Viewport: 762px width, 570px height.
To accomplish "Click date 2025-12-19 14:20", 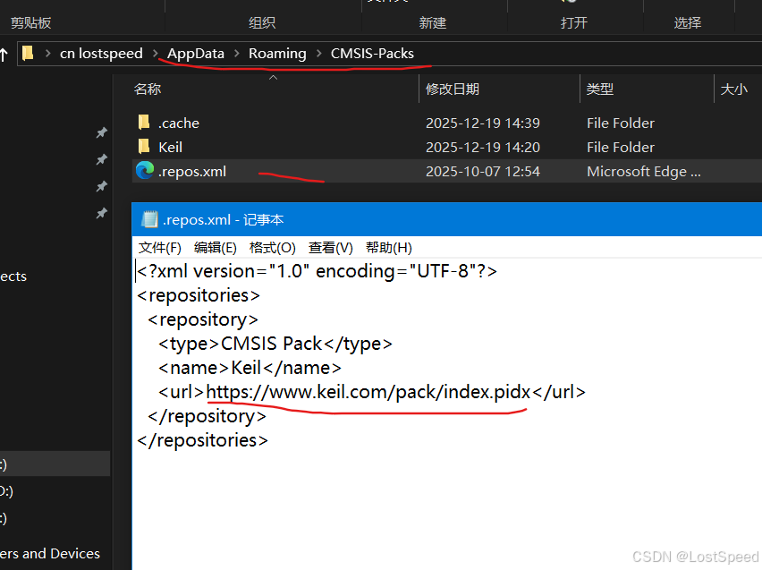I will [x=483, y=147].
